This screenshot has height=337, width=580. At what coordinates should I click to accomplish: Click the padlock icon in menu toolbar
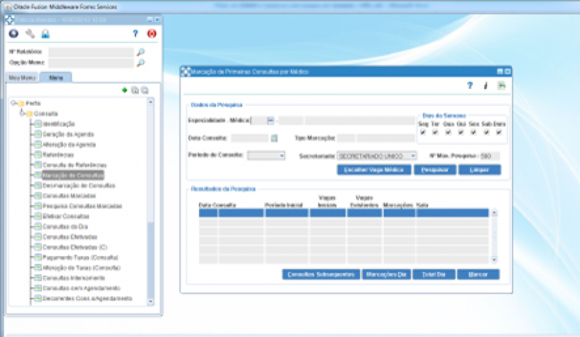point(45,34)
